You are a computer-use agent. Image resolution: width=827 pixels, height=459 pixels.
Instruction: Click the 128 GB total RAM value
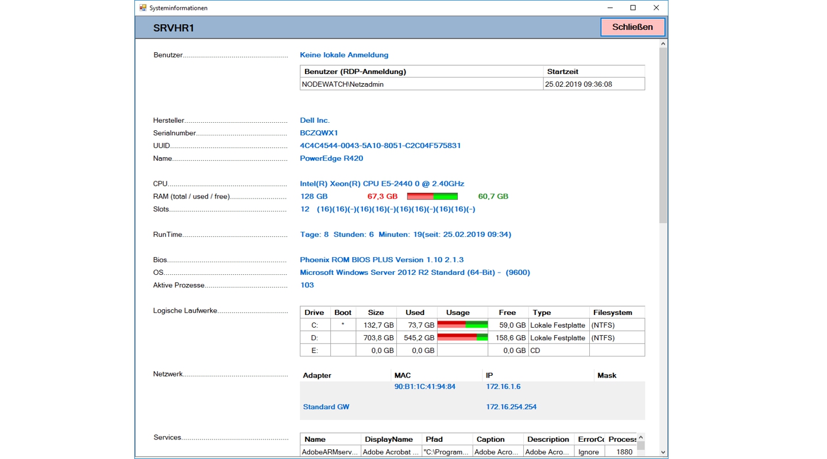tap(314, 196)
